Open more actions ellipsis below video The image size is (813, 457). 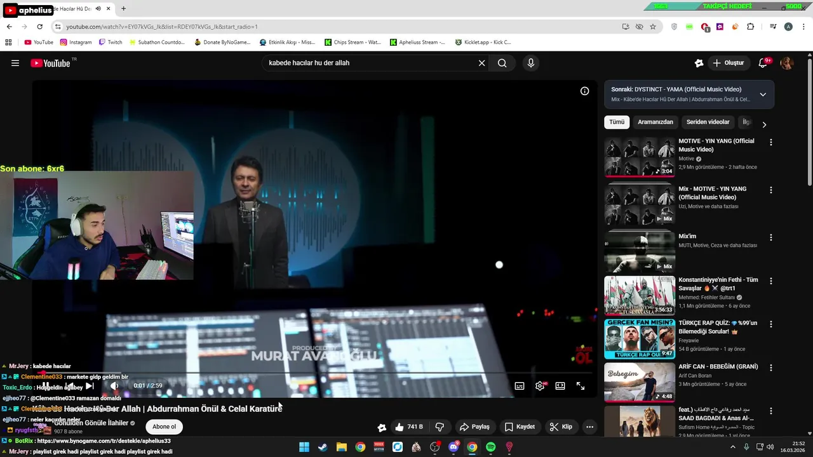[x=589, y=427]
